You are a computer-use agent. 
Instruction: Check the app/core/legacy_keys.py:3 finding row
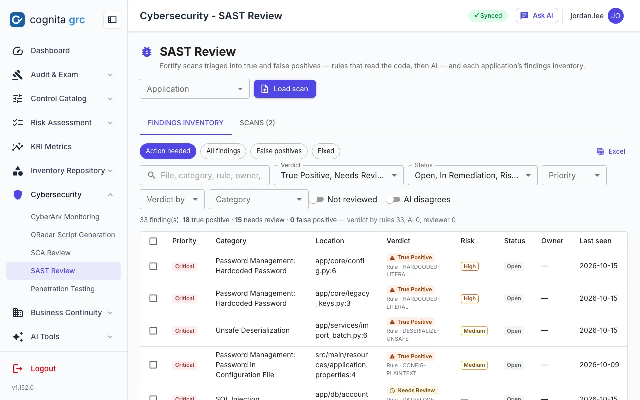[x=153, y=298]
